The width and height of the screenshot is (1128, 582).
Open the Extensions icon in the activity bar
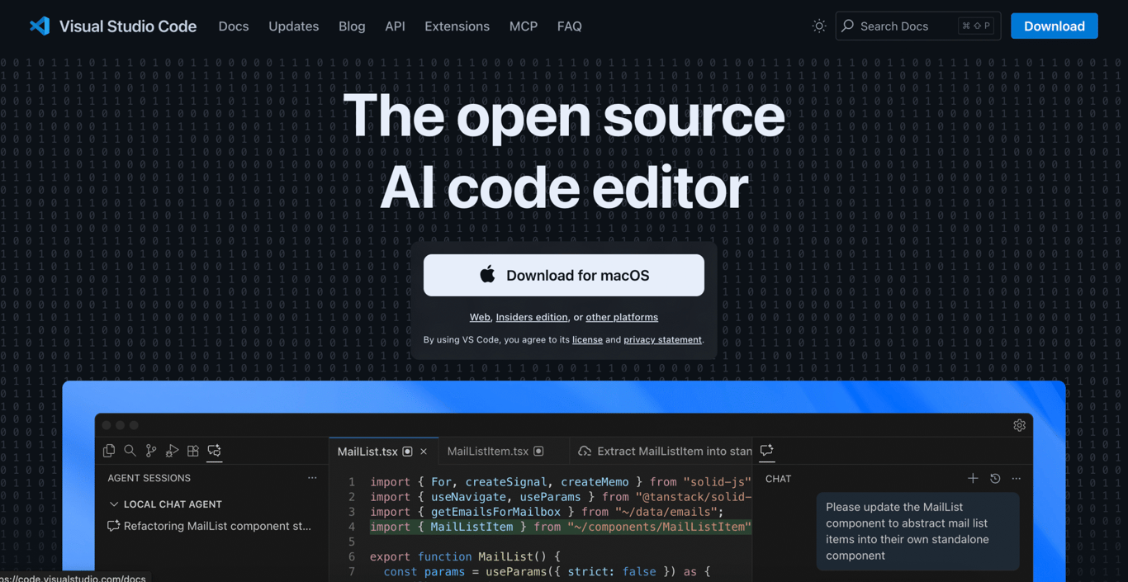193,451
